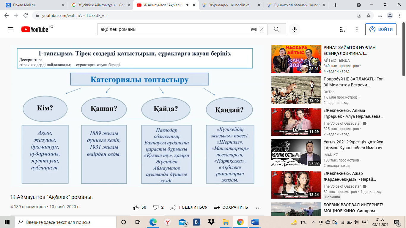This screenshot has width=406, height=228.
Task: Switch to the Жүсіпбек Аймауытұлы Google tab
Action: (100, 5)
